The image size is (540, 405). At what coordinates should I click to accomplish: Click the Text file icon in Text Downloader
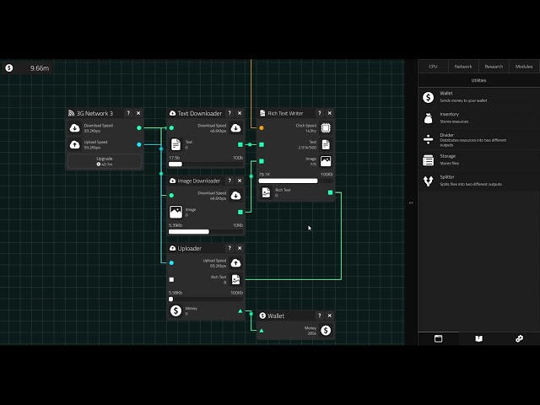(x=175, y=144)
